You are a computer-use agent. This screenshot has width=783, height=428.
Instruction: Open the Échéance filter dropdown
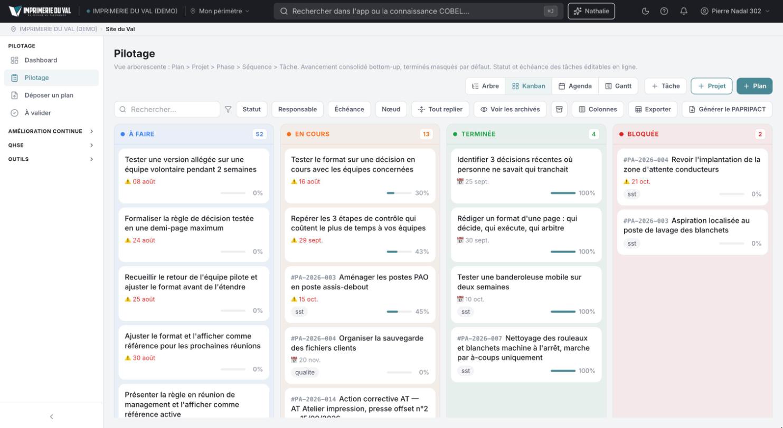[x=349, y=109]
